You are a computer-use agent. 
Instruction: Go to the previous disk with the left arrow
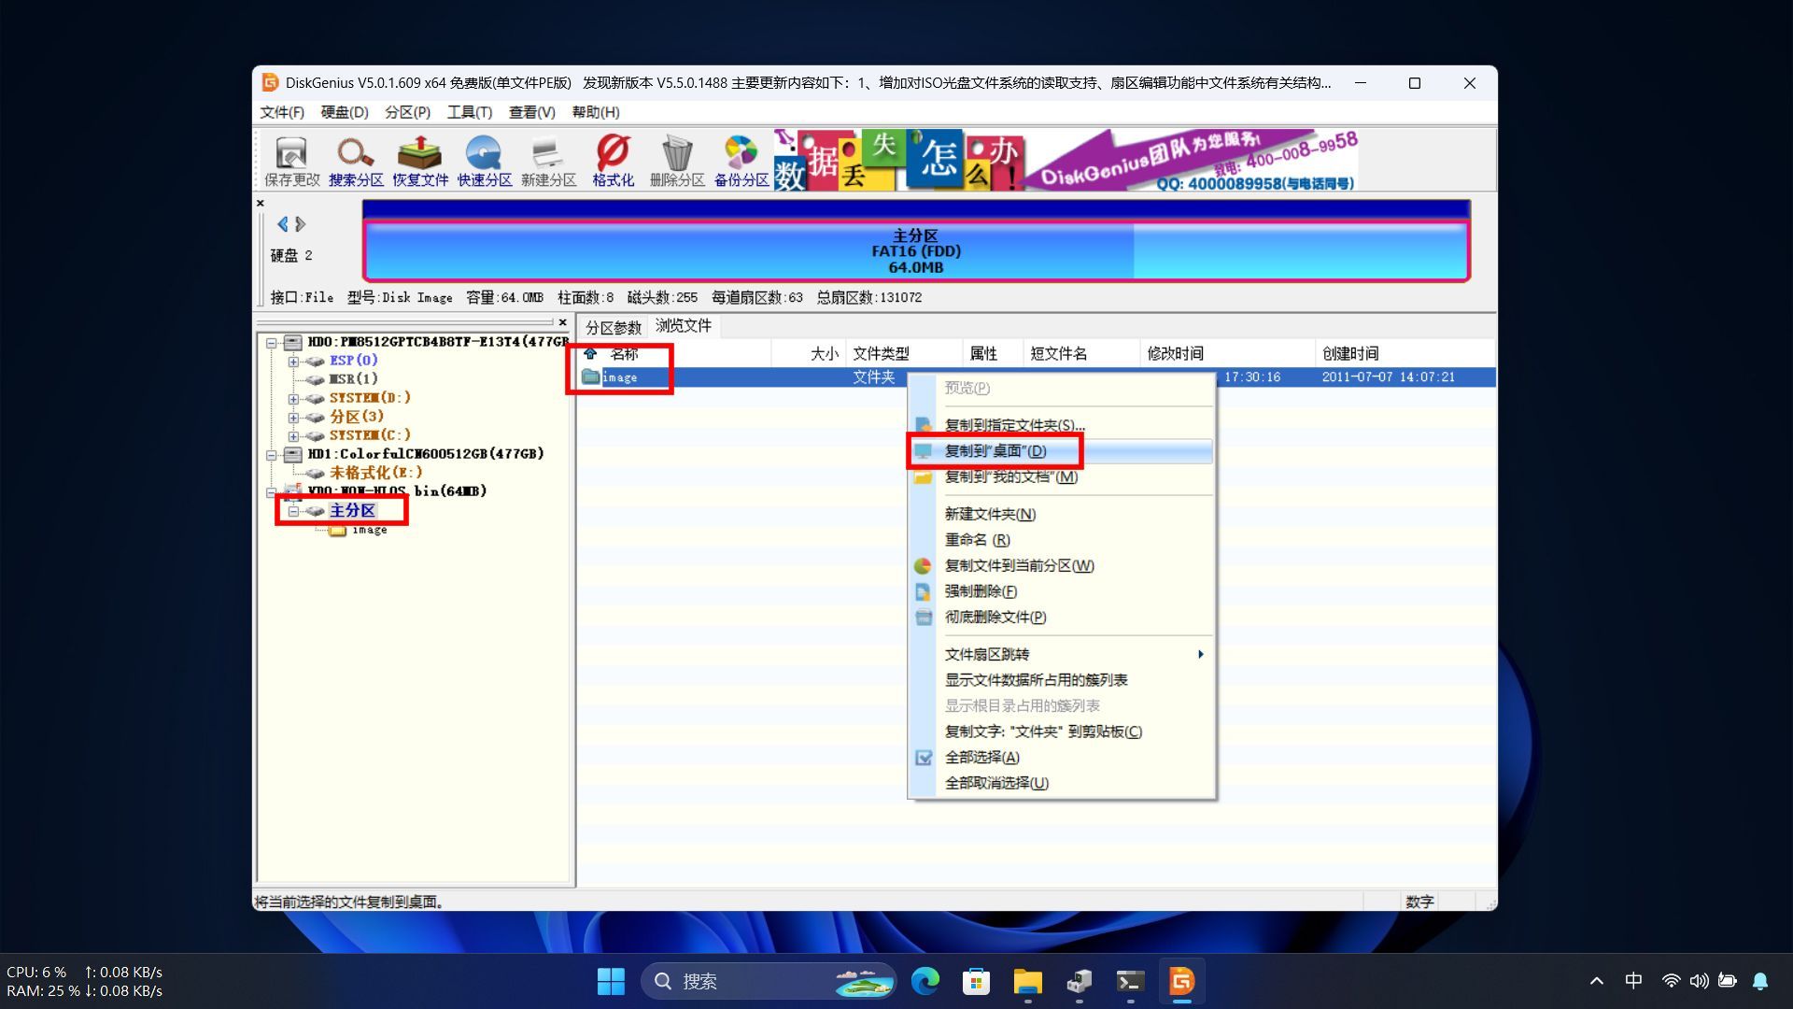point(282,224)
